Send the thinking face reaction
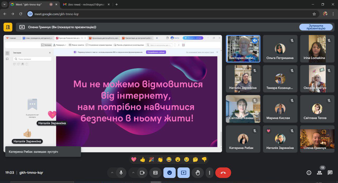 pyautogui.click(x=195, y=159)
